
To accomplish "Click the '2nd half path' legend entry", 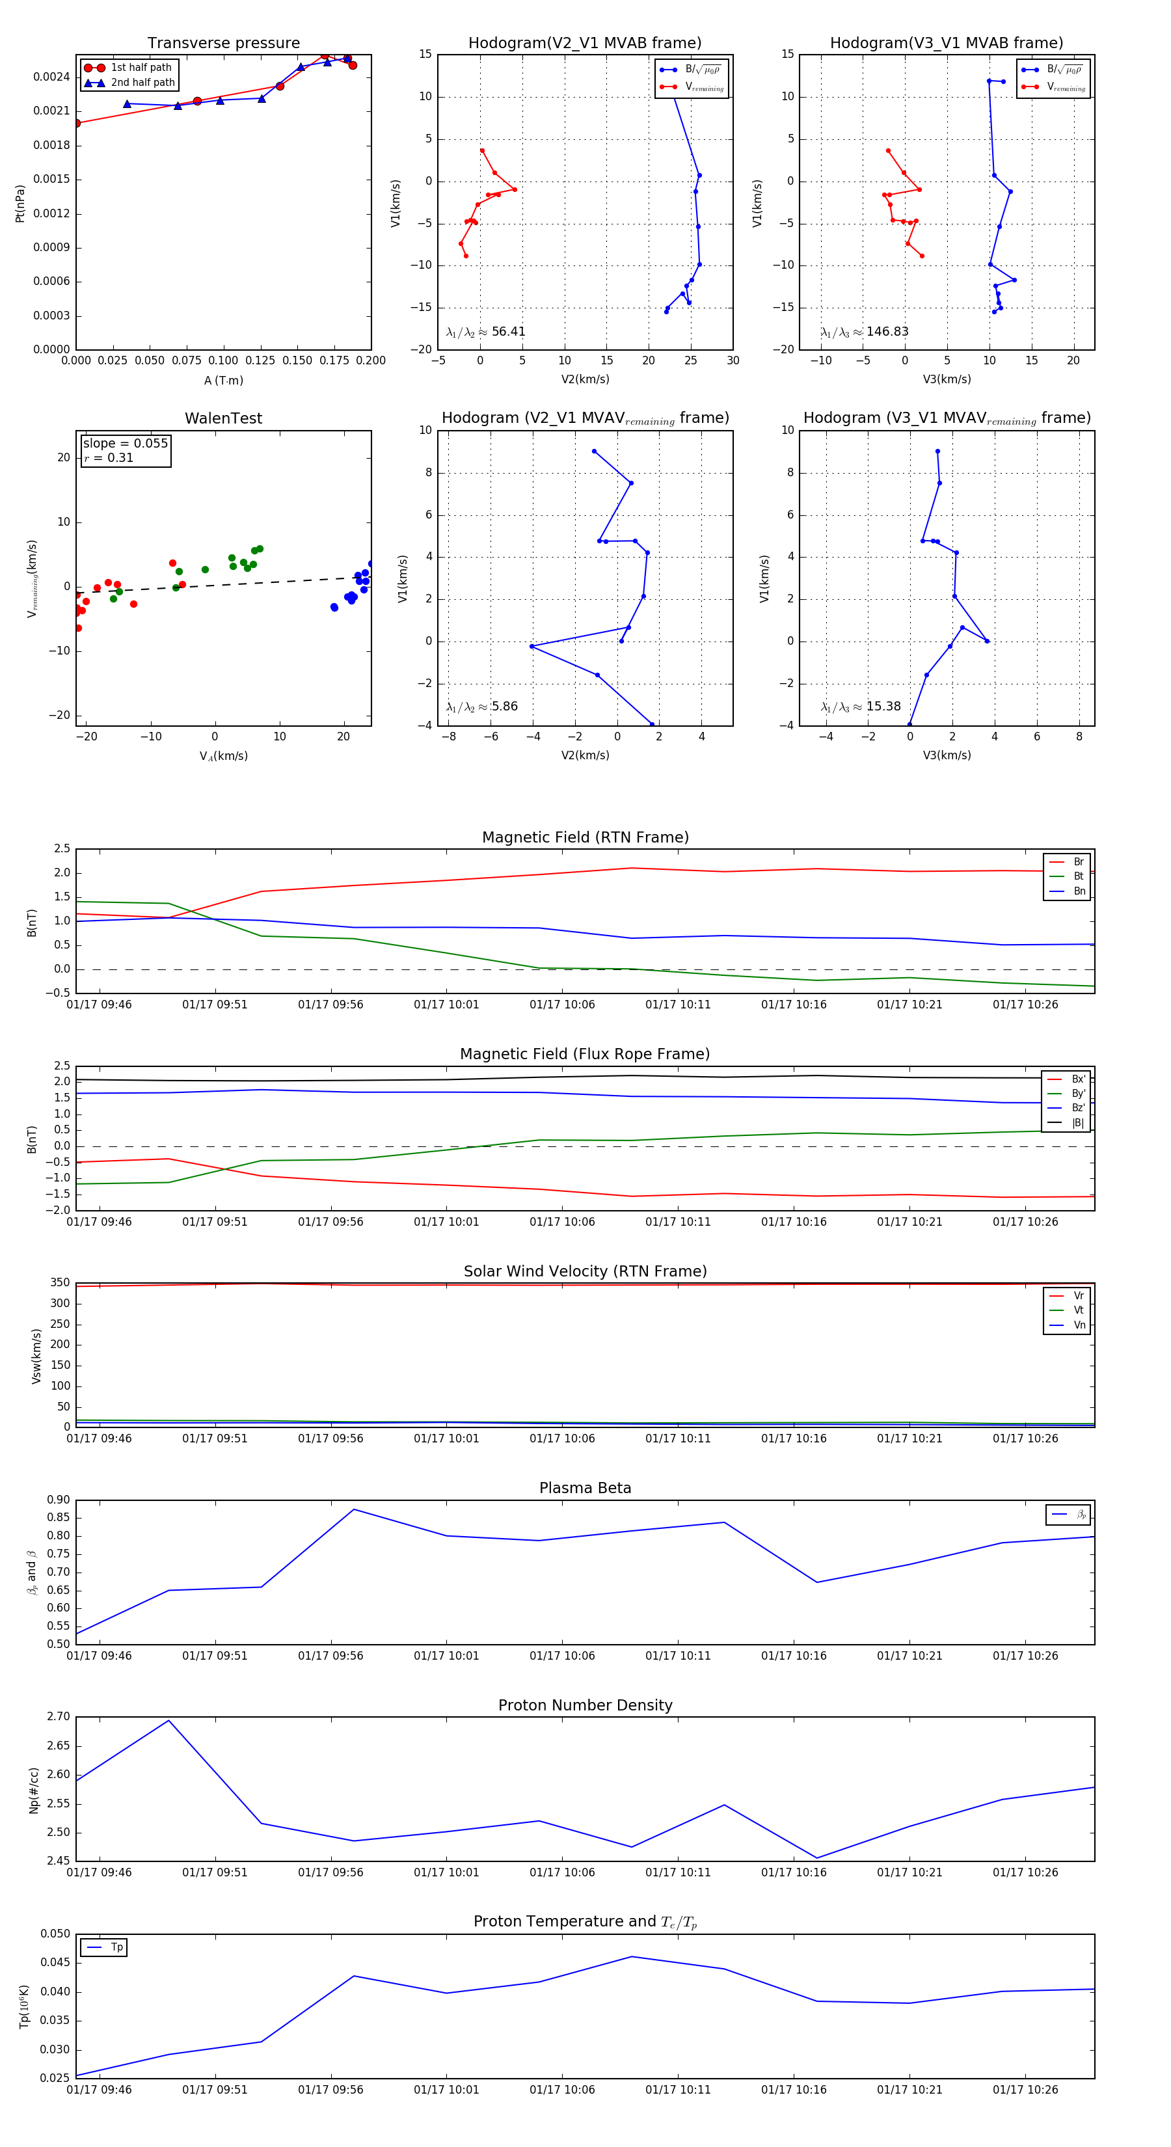I will 129,83.
